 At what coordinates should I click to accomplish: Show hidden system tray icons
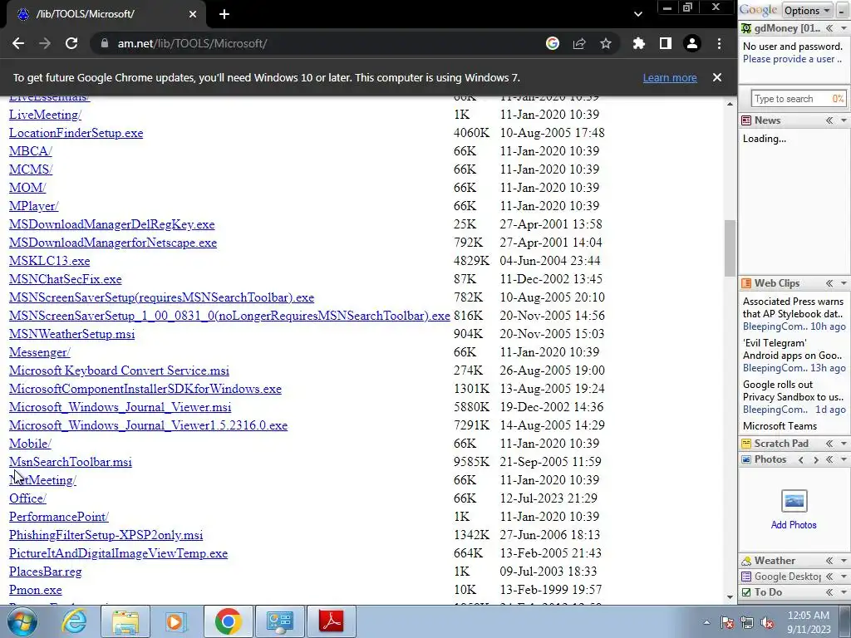pyautogui.click(x=706, y=622)
